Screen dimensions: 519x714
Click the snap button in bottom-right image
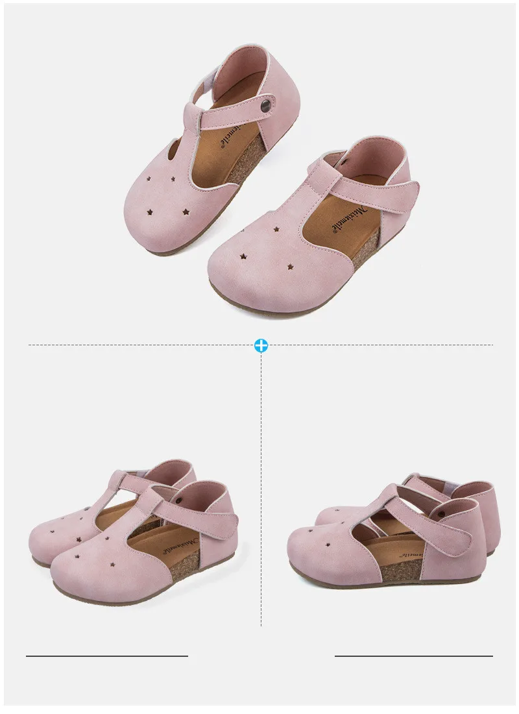(440, 513)
